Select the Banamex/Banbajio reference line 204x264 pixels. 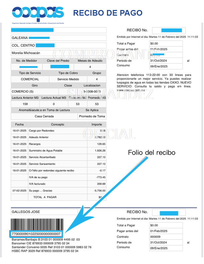coord(46,239)
